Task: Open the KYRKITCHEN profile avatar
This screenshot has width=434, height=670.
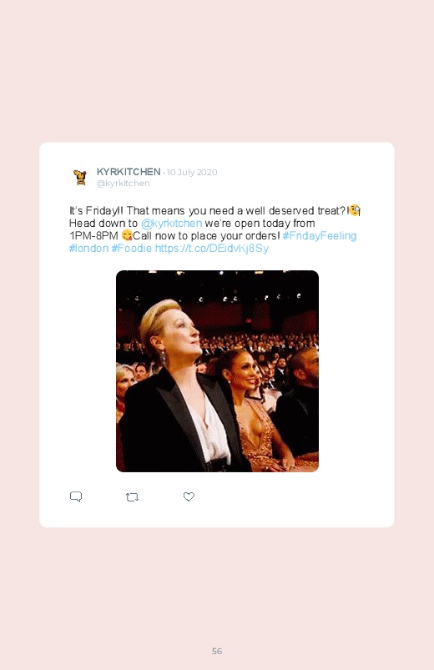Action: click(80, 177)
